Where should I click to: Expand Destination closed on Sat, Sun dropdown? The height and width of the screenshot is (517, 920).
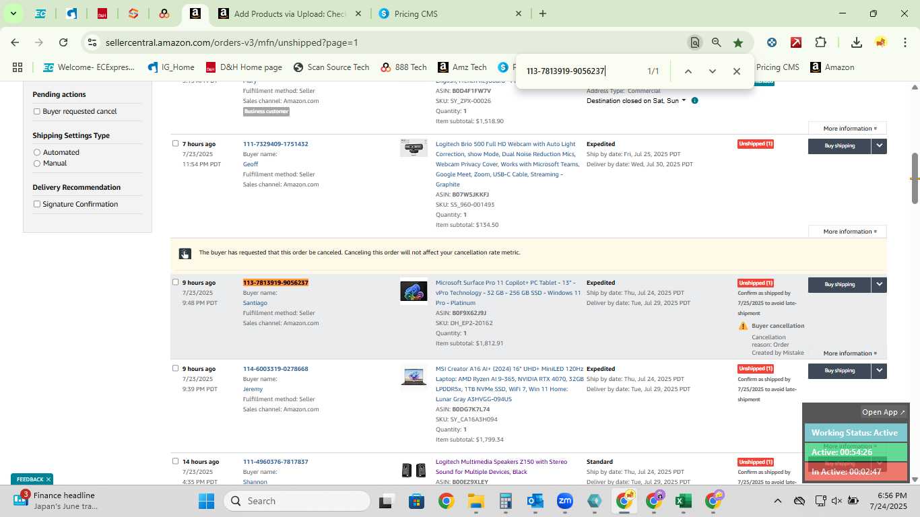coord(636,101)
